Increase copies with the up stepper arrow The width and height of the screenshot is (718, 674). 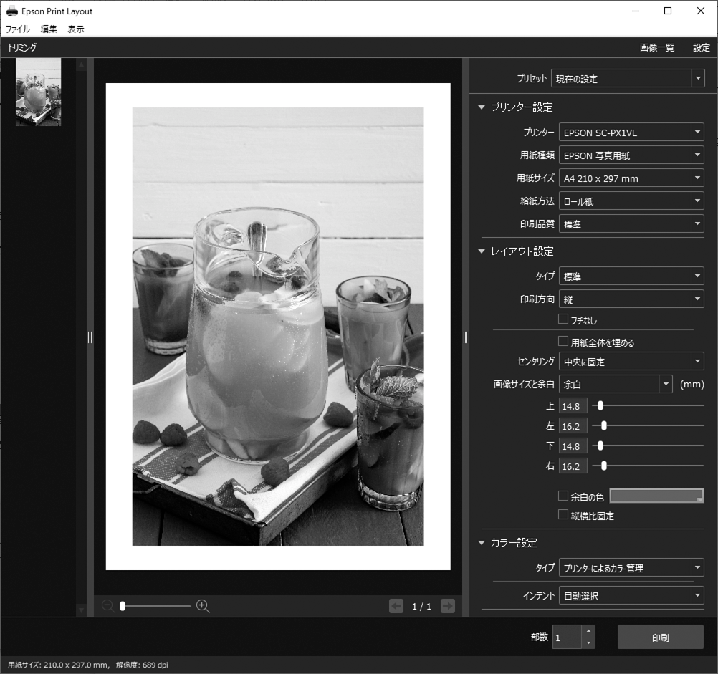click(x=588, y=631)
